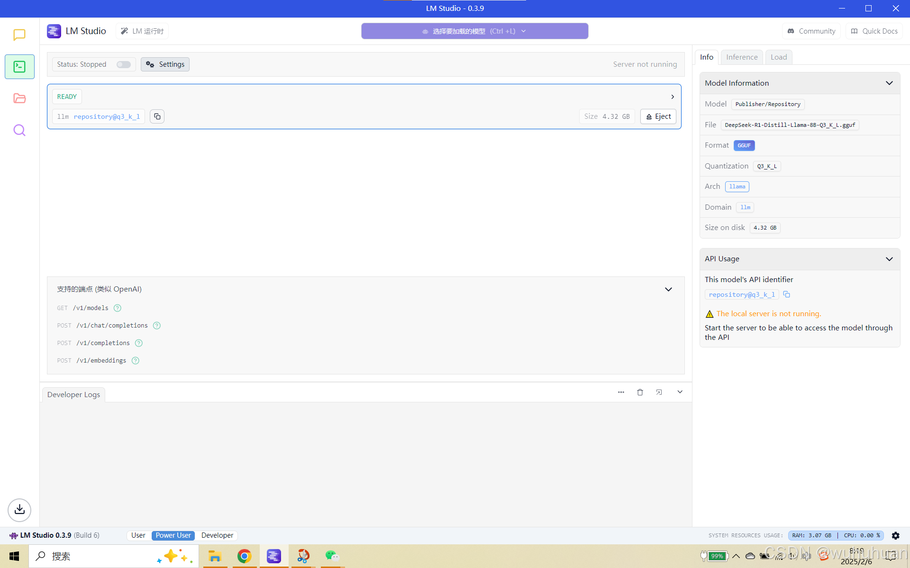Open Chrome from the Windows taskbar
Viewport: 910px width, 568px height.
244,556
